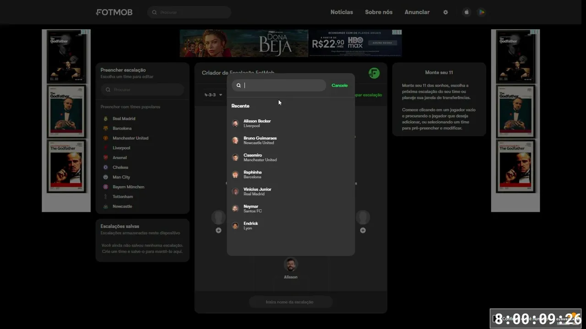586x329 pixels.
Task: Click Alisson goalkeeper photo on pitch
Action: [291, 265]
